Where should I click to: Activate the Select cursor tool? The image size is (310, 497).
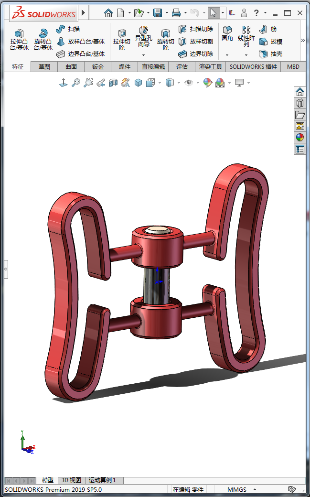[x=214, y=13]
